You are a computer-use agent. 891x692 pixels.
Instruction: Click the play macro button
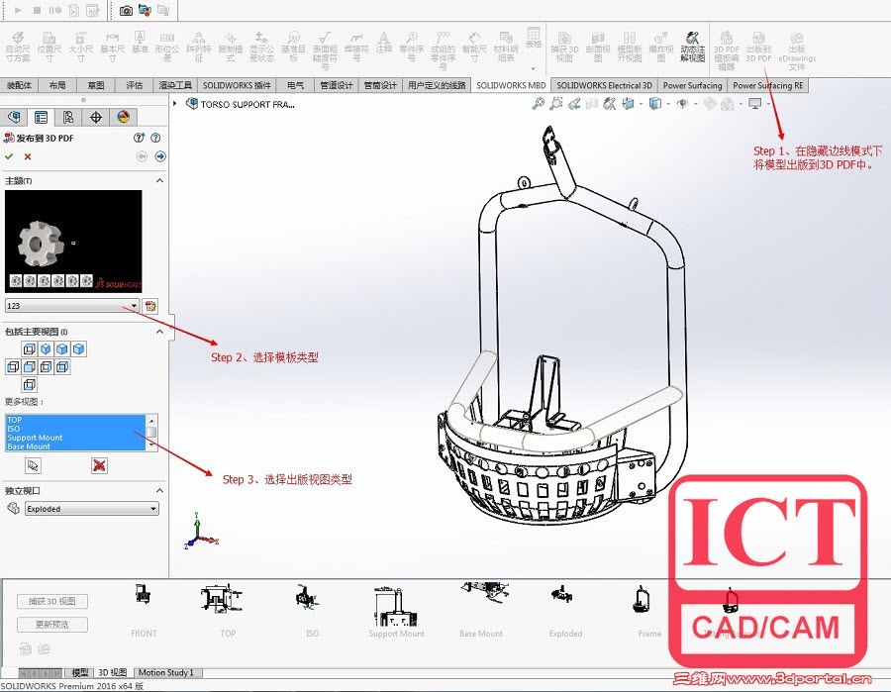pyautogui.click(x=18, y=10)
